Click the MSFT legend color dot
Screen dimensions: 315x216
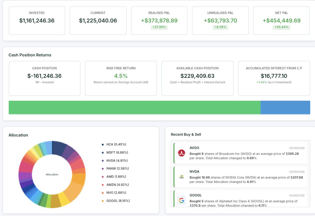click(103, 153)
